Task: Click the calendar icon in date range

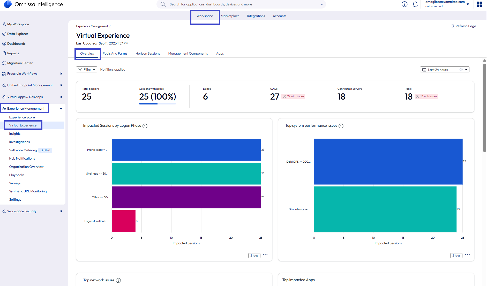Action: [424, 70]
